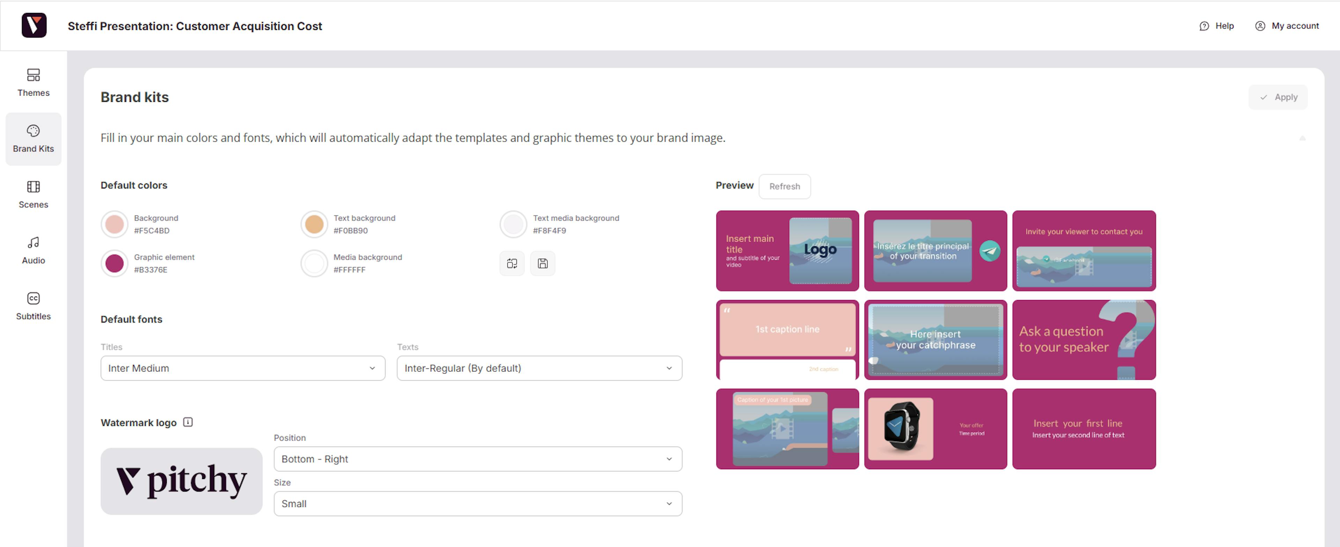Select the Text background color swatch
The image size is (1340, 547).
click(x=314, y=224)
